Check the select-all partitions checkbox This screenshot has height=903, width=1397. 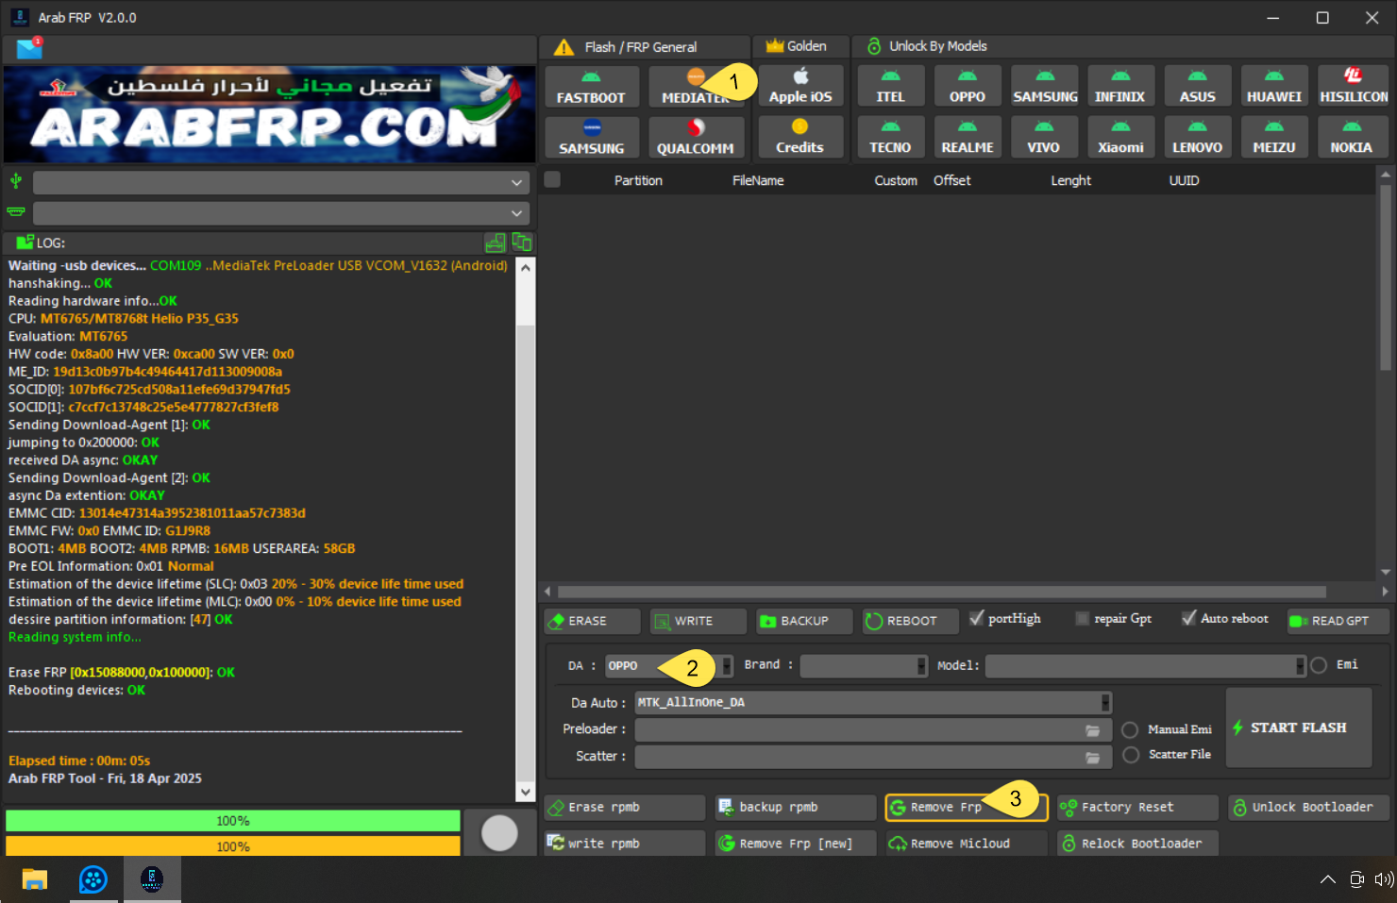click(x=552, y=179)
